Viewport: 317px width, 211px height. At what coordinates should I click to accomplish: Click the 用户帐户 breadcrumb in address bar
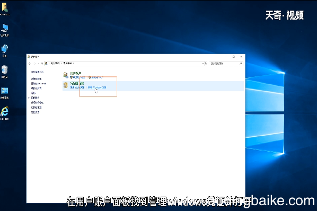67,63
